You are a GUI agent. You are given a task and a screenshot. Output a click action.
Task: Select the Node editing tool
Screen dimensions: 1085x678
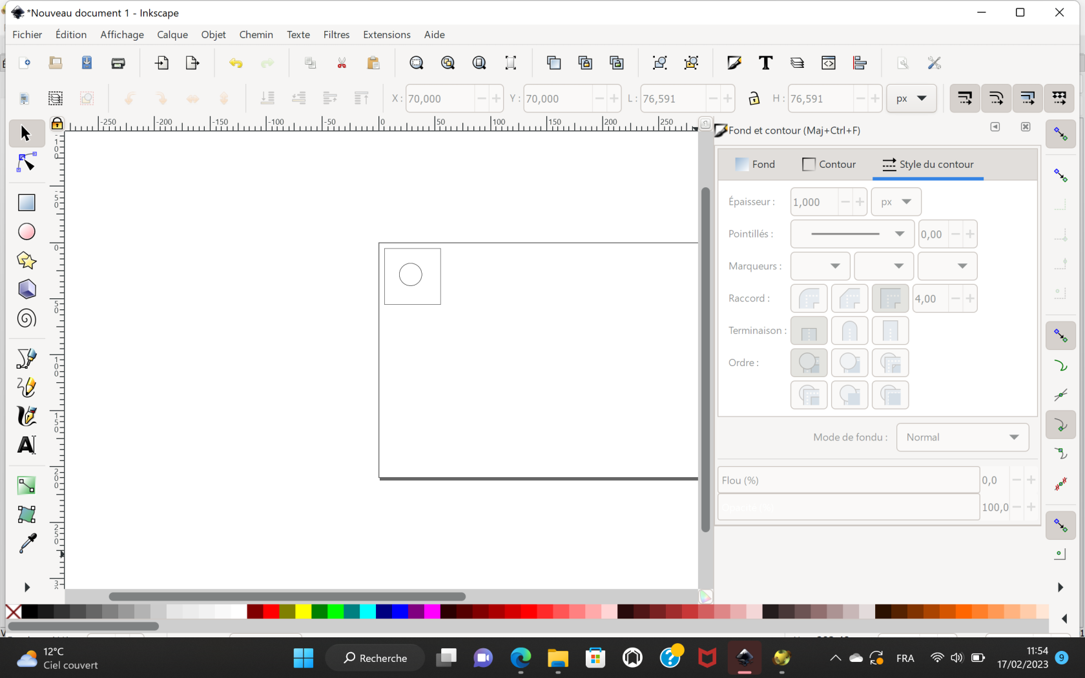click(26, 163)
